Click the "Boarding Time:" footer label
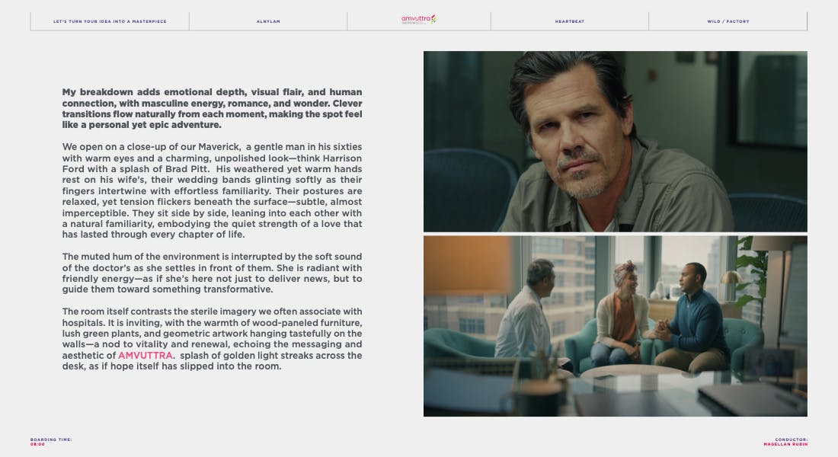Image resolution: width=838 pixels, height=457 pixels. click(x=51, y=439)
